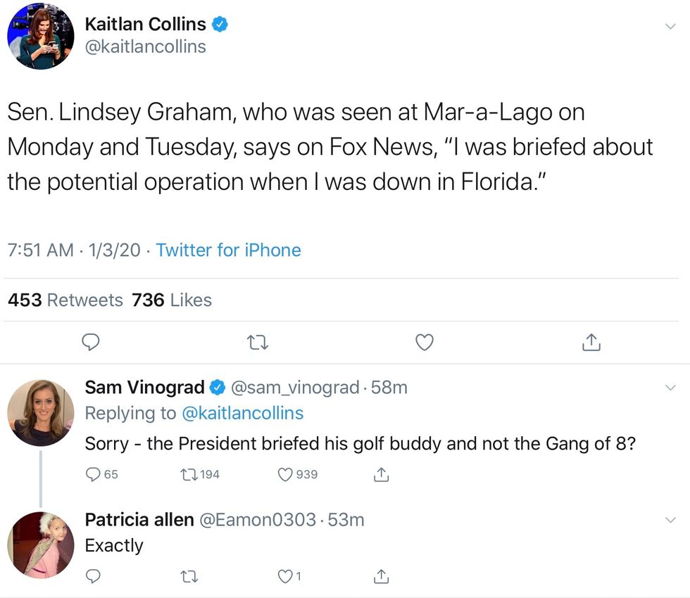
Task: Reply to Kaitlan Collins' main tweet
Action: click(89, 343)
